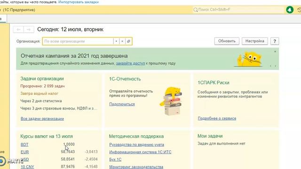This screenshot has width=301, height=169.
Task: Click the USD rate 58,8541
Action: point(68,159)
